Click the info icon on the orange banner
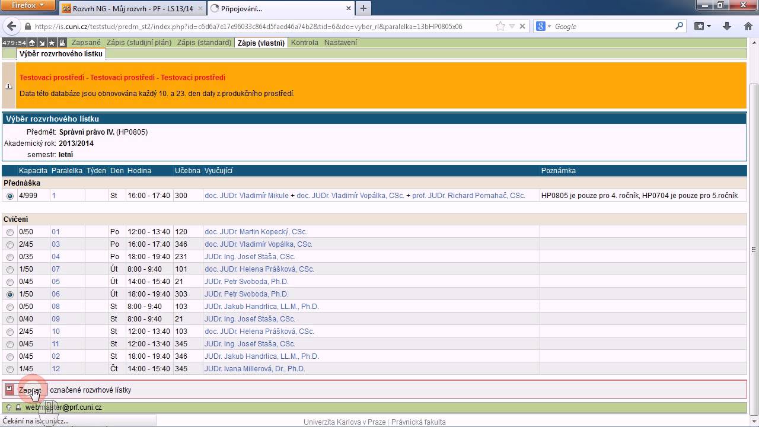Screen dimensions: 759x427 [8, 86]
